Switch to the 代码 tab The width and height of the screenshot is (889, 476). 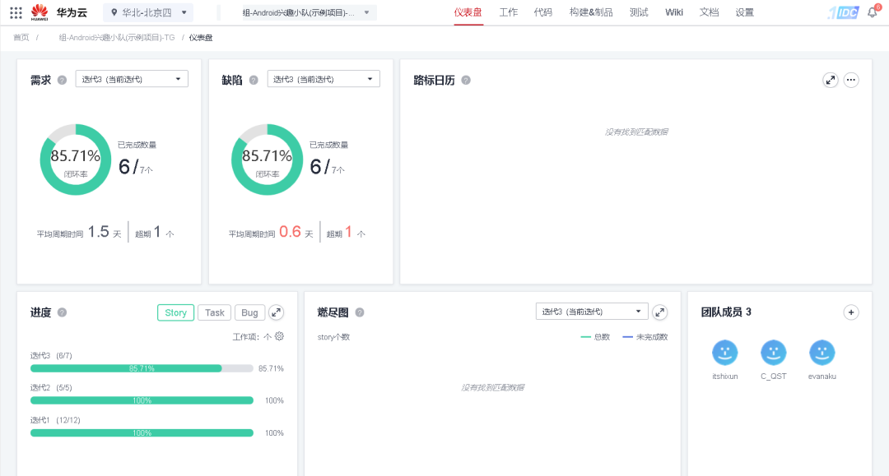pos(543,12)
